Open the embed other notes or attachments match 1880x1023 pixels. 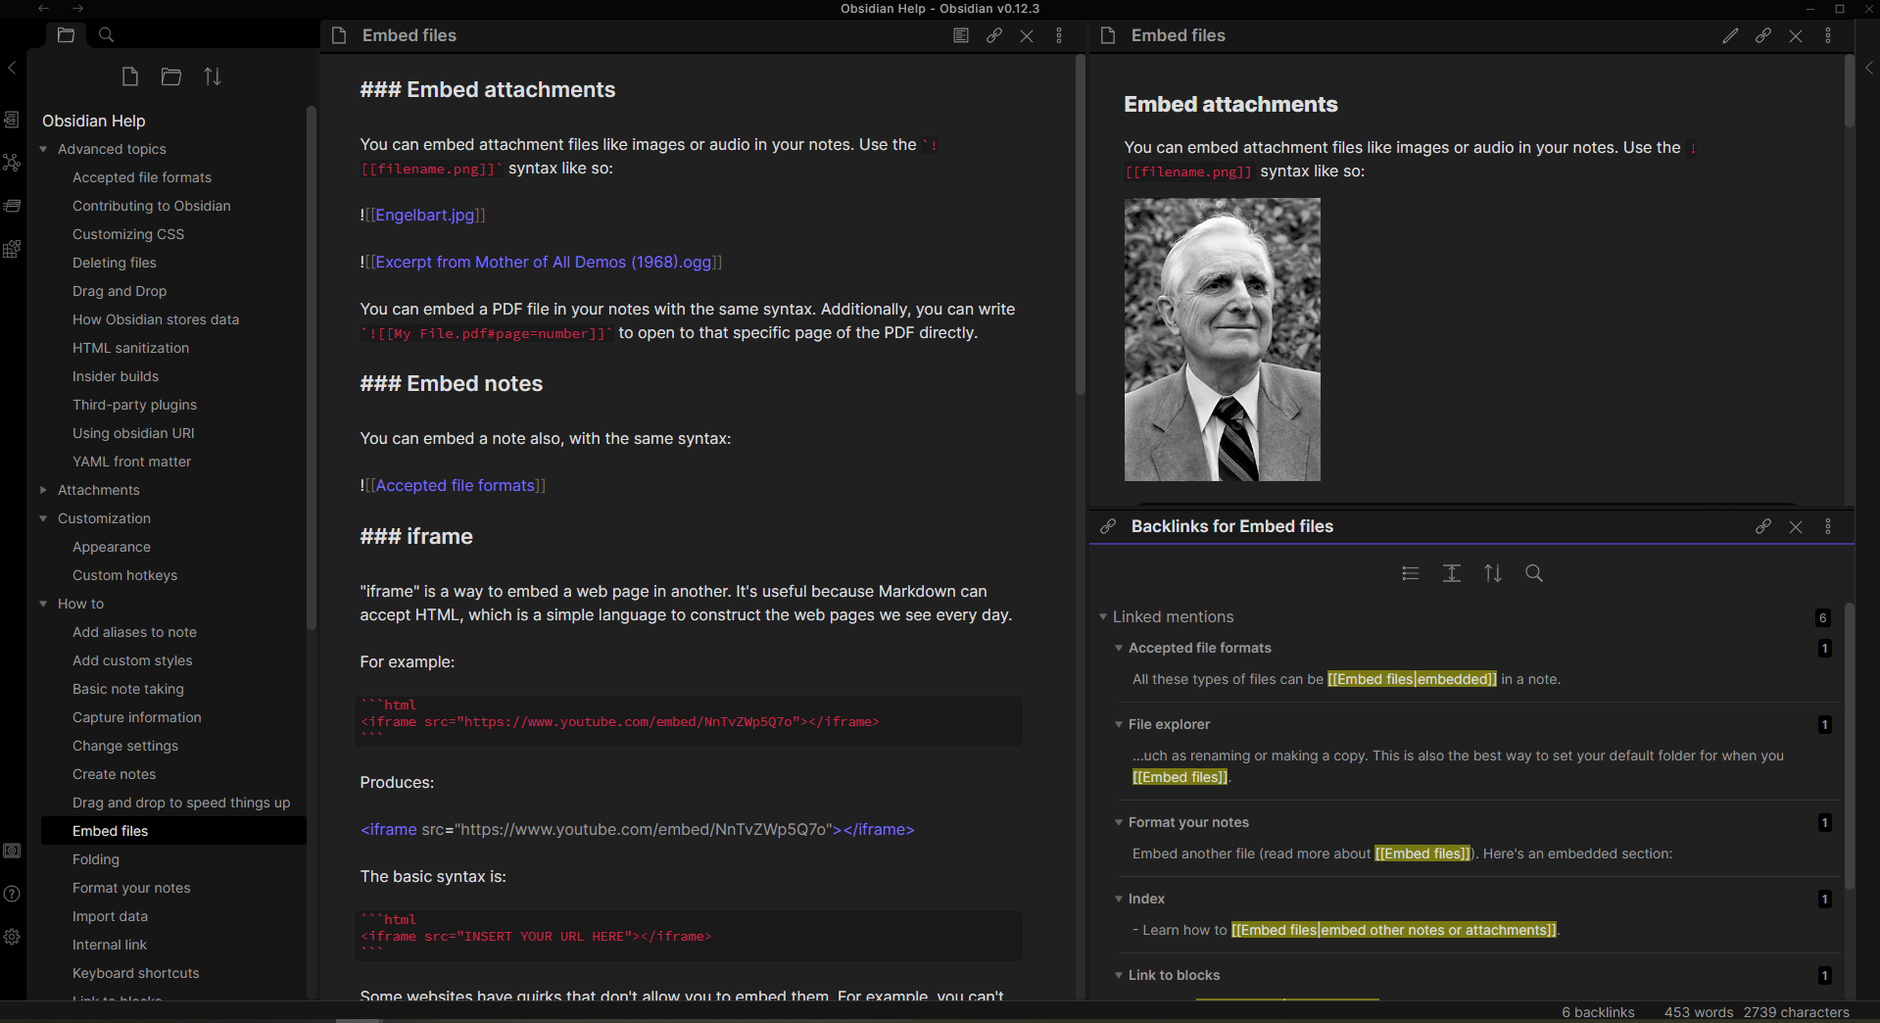coord(1393,930)
